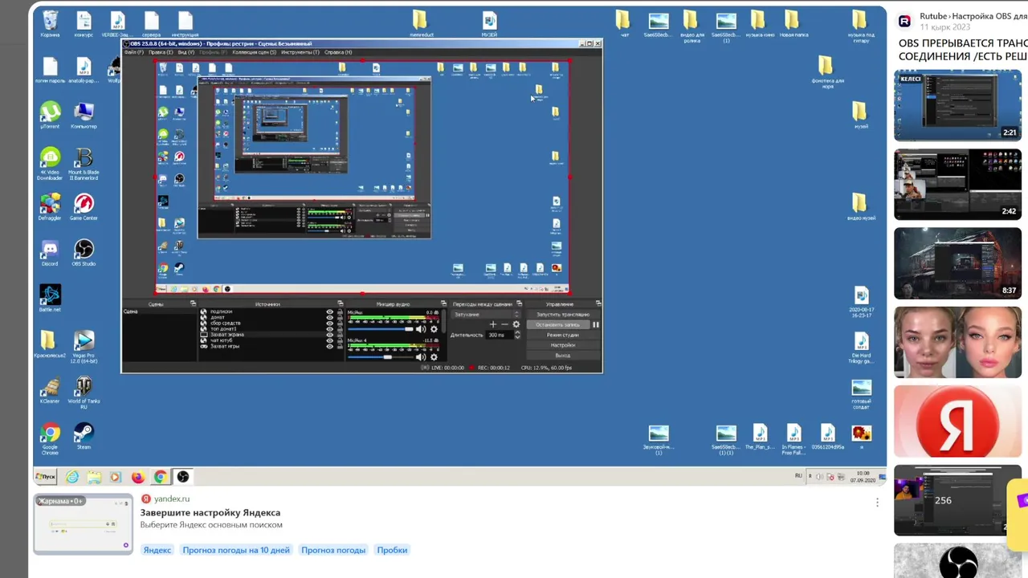Toggle visibility of the донат source
Viewport: 1028px width, 578px height.
pyautogui.click(x=329, y=317)
